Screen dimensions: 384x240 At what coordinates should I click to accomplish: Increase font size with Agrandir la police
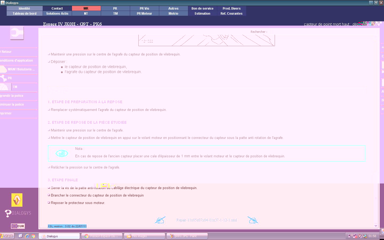click(x=12, y=96)
